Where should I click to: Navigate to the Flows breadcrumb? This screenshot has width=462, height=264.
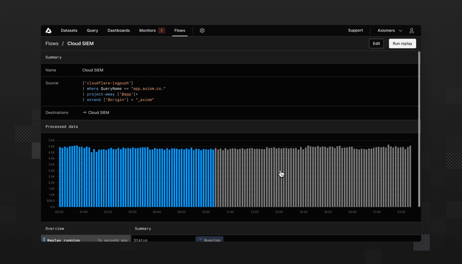[52, 44]
